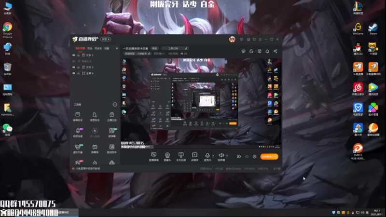Click the stream preview area

pos(201,103)
